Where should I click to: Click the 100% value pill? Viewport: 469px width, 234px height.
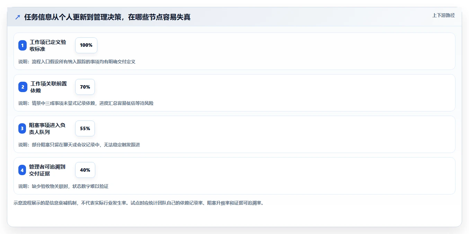[x=86, y=45]
